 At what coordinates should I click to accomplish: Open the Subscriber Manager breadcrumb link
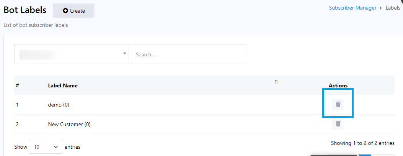[352, 8]
